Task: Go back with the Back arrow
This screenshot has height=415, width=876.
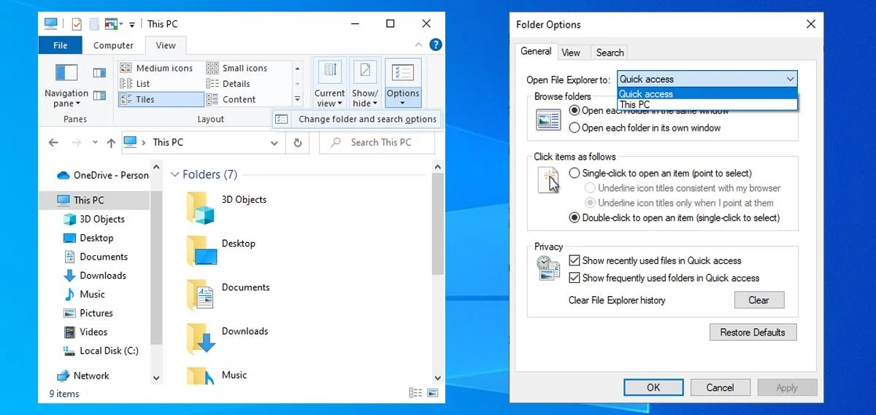Action: point(53,143)
